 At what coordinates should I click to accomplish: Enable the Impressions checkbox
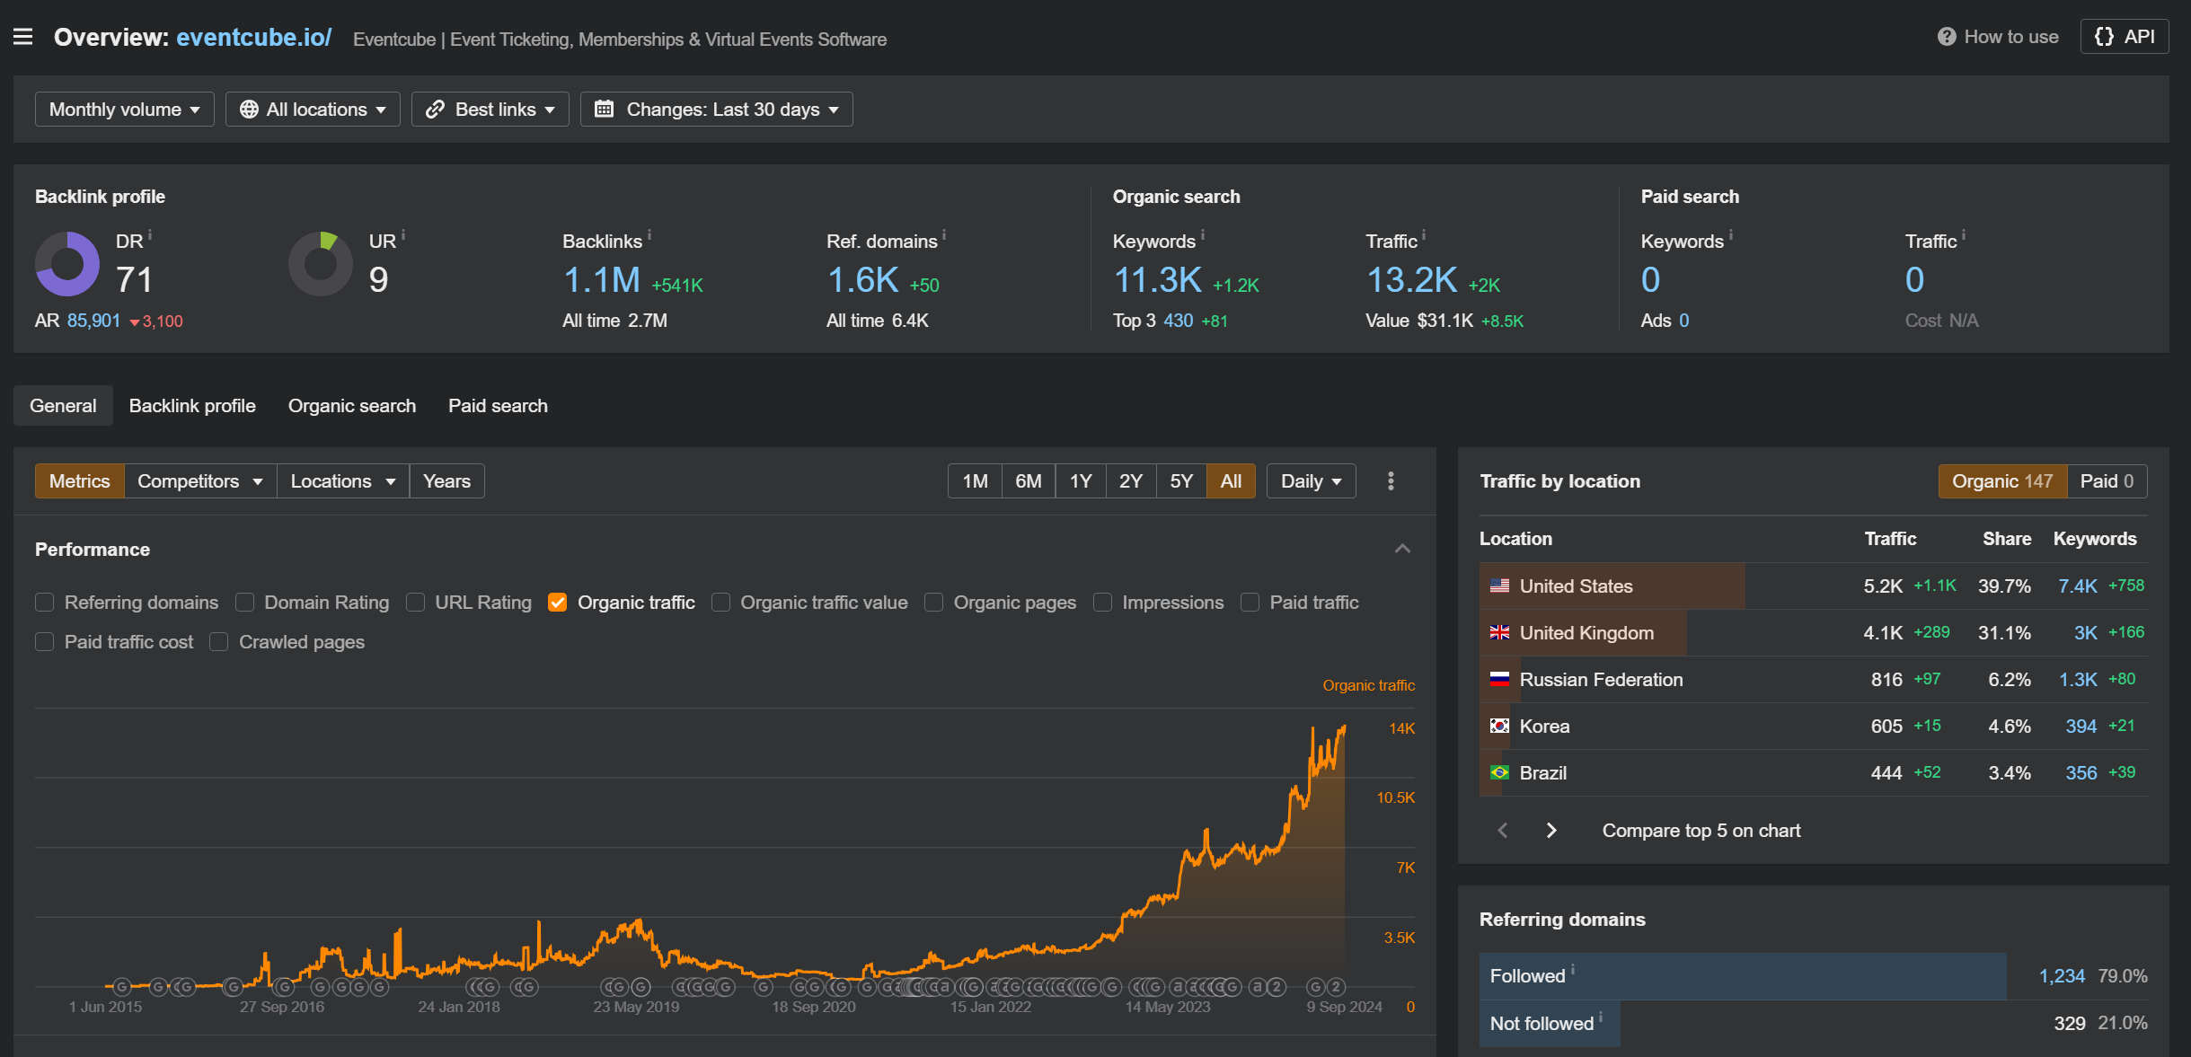pos(1102,602)
